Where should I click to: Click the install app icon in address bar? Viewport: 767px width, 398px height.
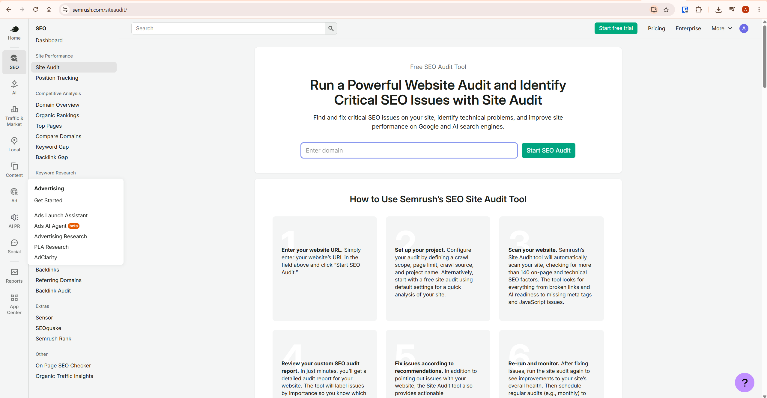654,10
